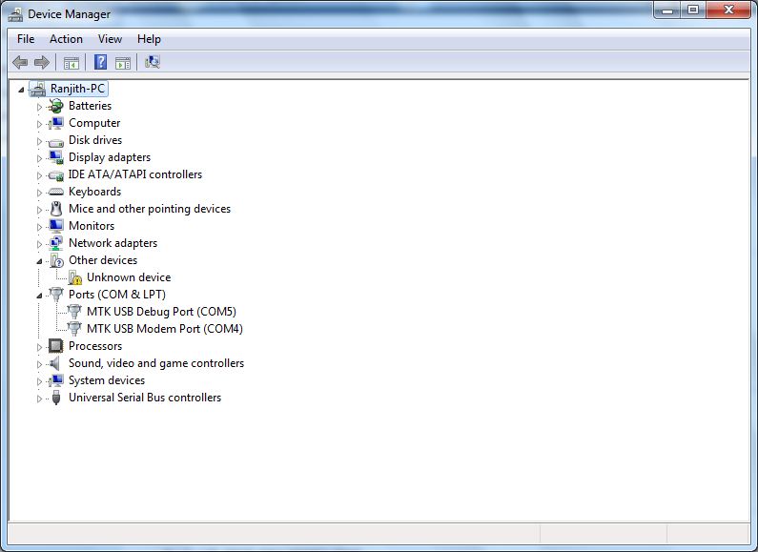Open the Help menu
The image size is (758, 552).
point(149,39)
